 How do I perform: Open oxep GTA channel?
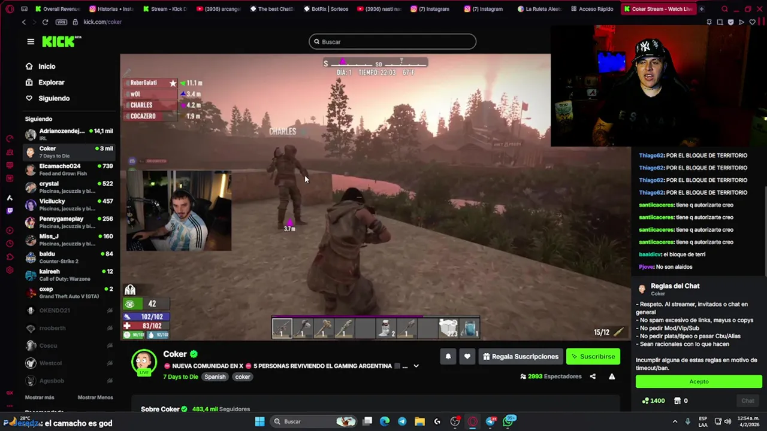click(x=69, y=292)
